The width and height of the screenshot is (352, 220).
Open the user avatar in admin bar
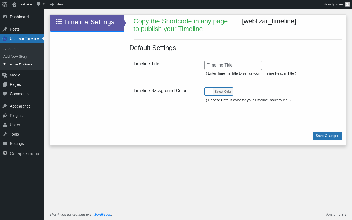(x=347, y=4)
